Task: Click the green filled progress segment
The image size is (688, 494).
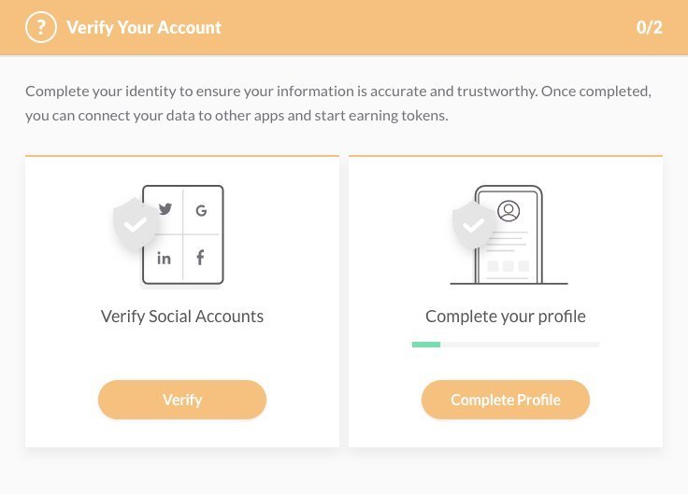Action: (426, 345)
